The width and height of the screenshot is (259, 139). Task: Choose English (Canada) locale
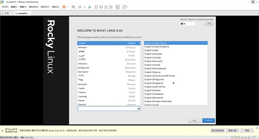coord(176,58)
